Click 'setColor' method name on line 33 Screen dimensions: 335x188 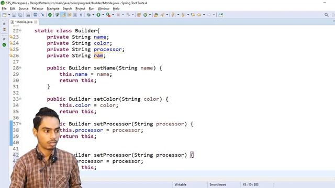(x=106, y=99)
